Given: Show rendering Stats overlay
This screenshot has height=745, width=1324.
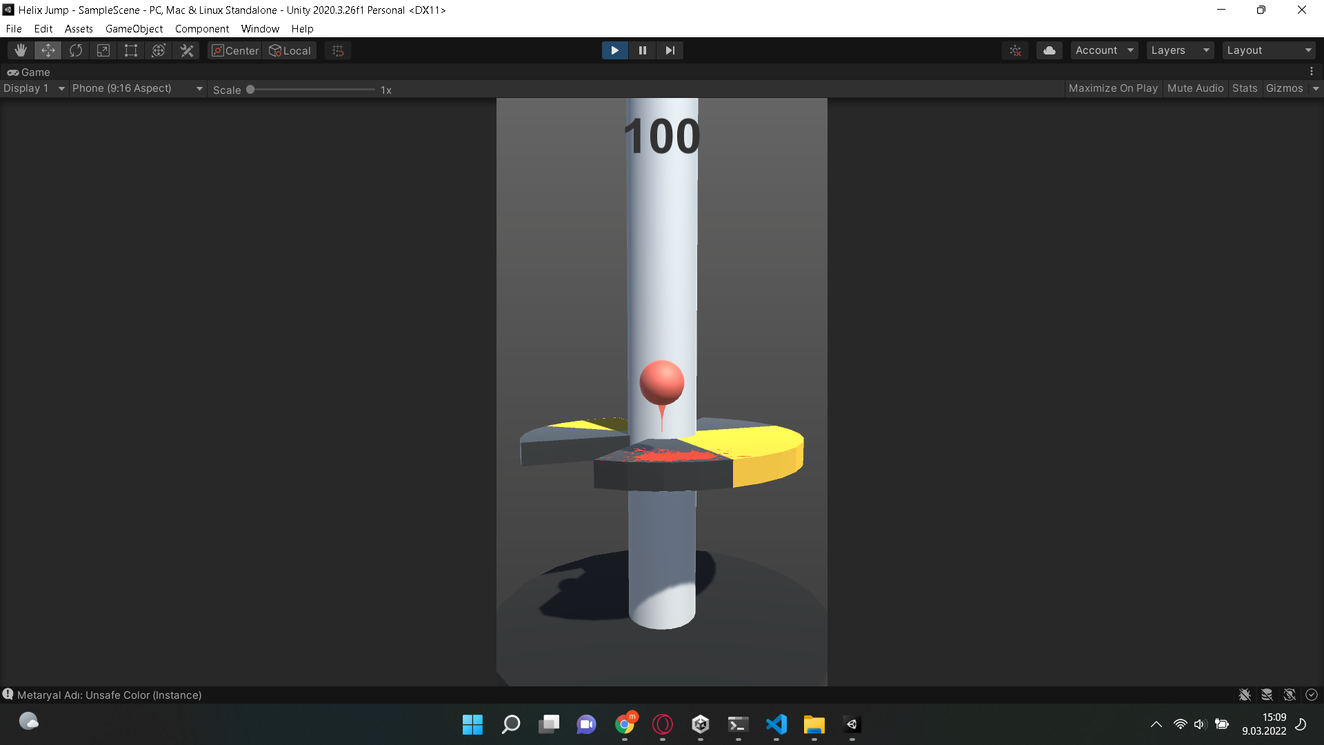Looking at the screenshot, I should point(1244,88).
